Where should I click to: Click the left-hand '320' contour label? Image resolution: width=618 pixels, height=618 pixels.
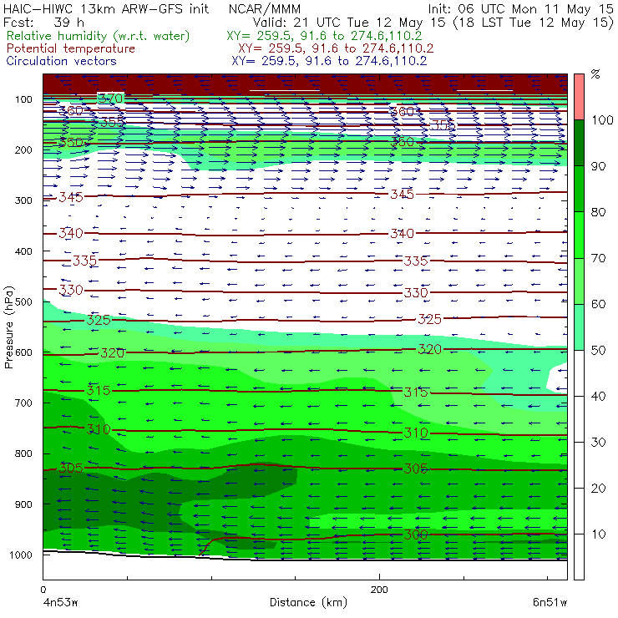point(113,352)
